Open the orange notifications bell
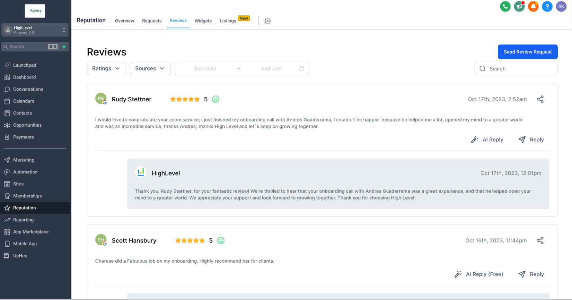 tap(533, 6)
